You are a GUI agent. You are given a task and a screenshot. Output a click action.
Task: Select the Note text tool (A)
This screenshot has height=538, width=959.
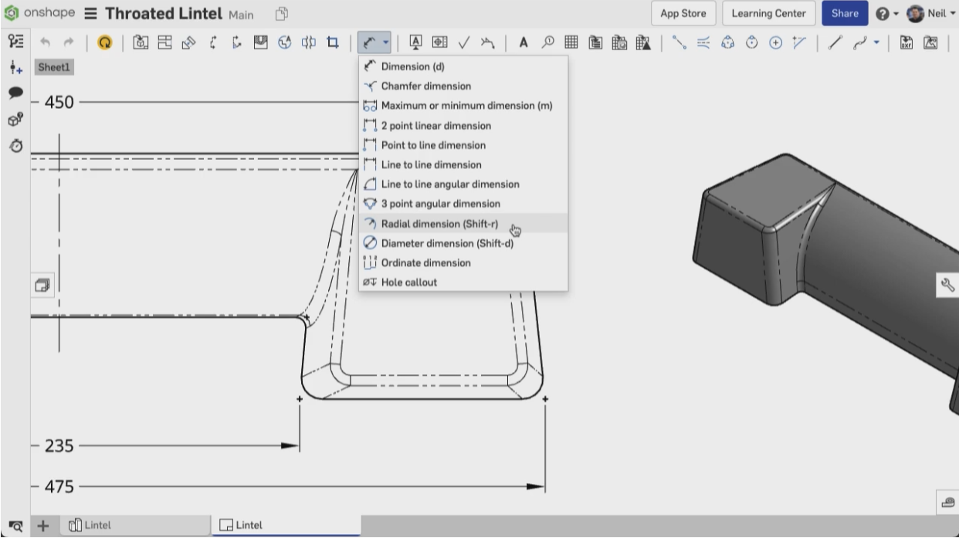[x=524, y=42]
